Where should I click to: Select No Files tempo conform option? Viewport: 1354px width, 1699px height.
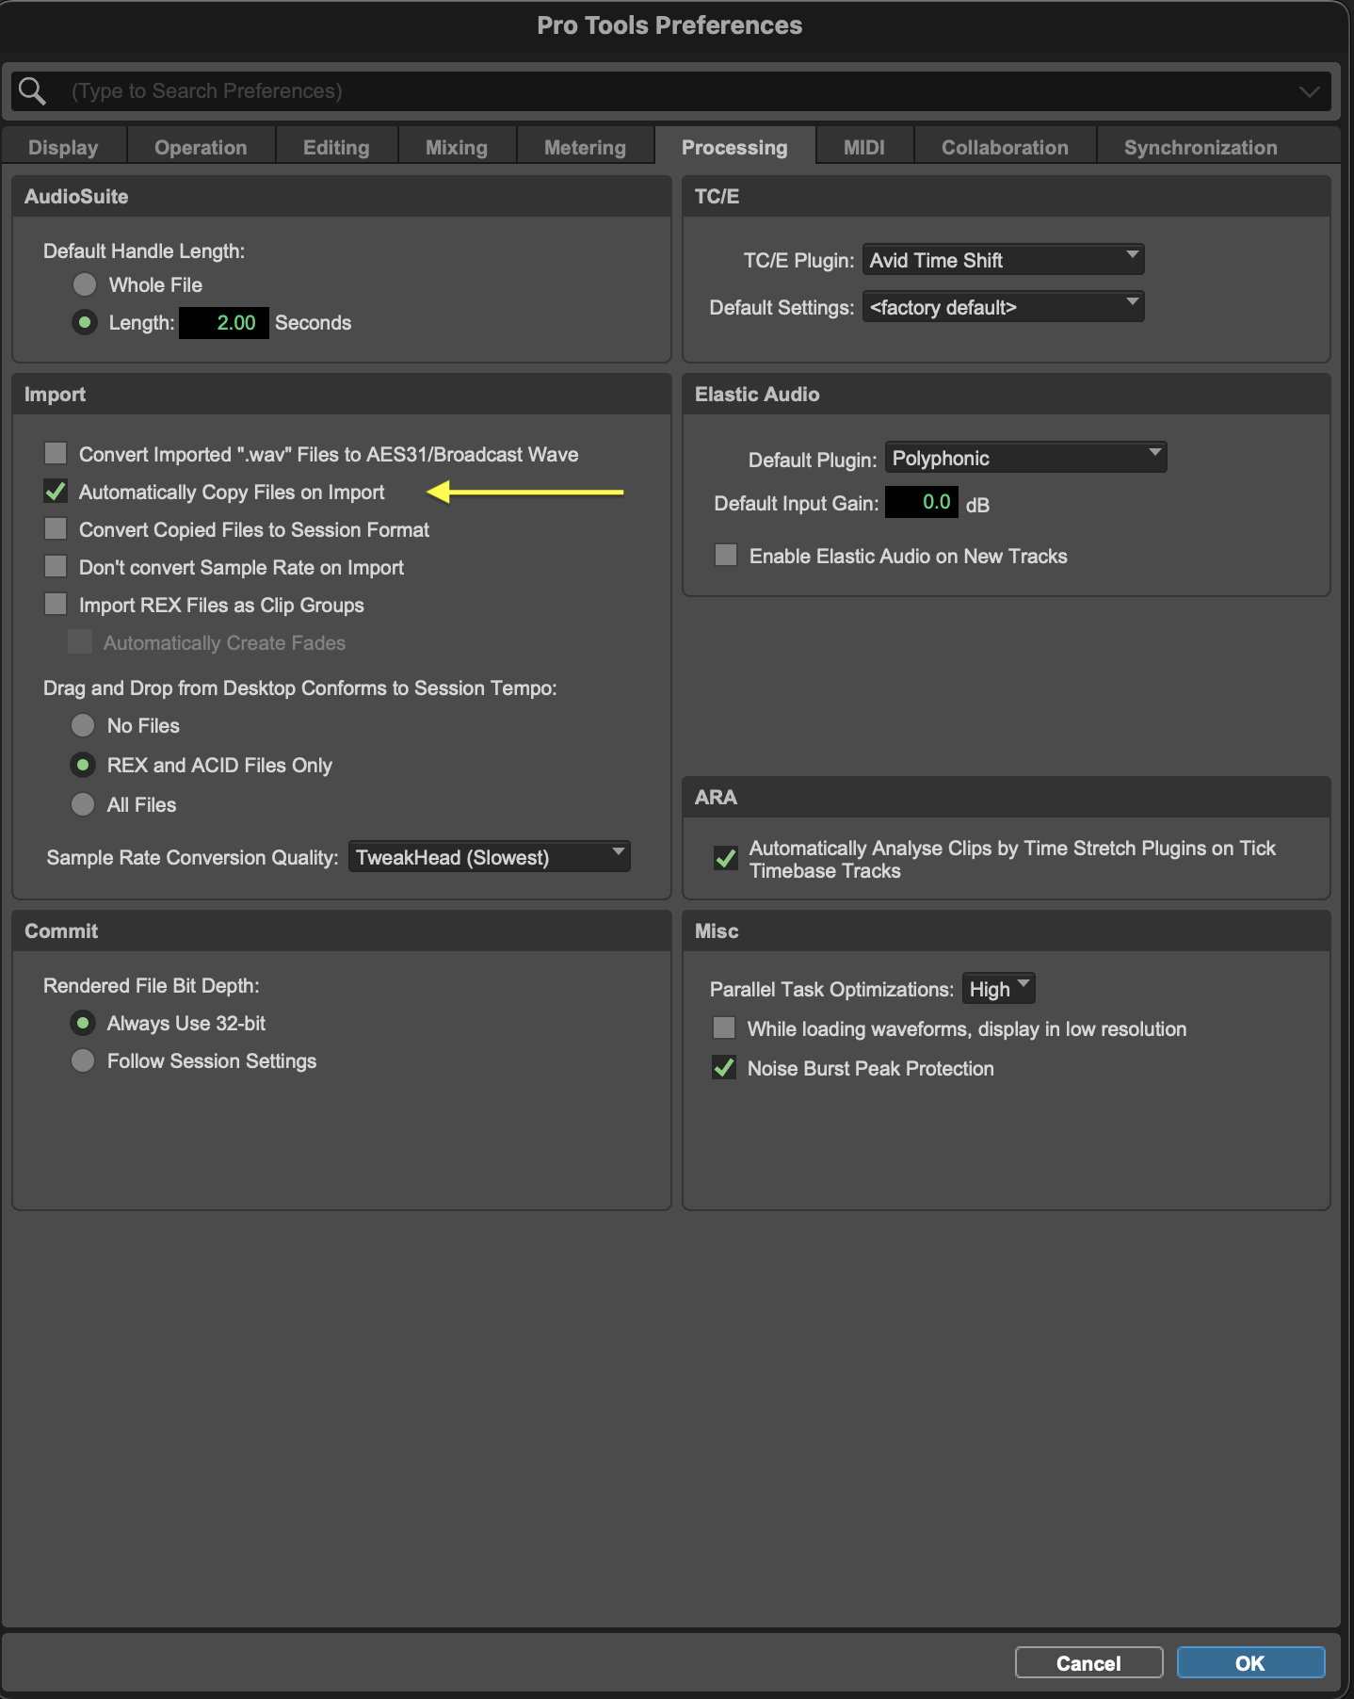click(x=83, y=725)
